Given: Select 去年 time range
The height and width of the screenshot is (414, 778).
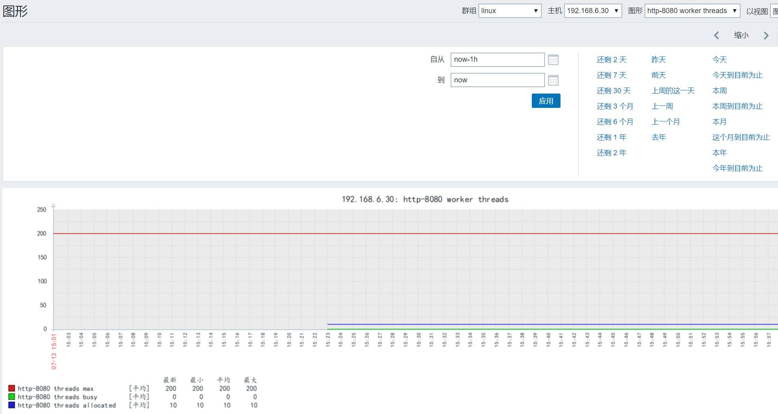Looking at the screenshot, I should [x=658, y=137].
